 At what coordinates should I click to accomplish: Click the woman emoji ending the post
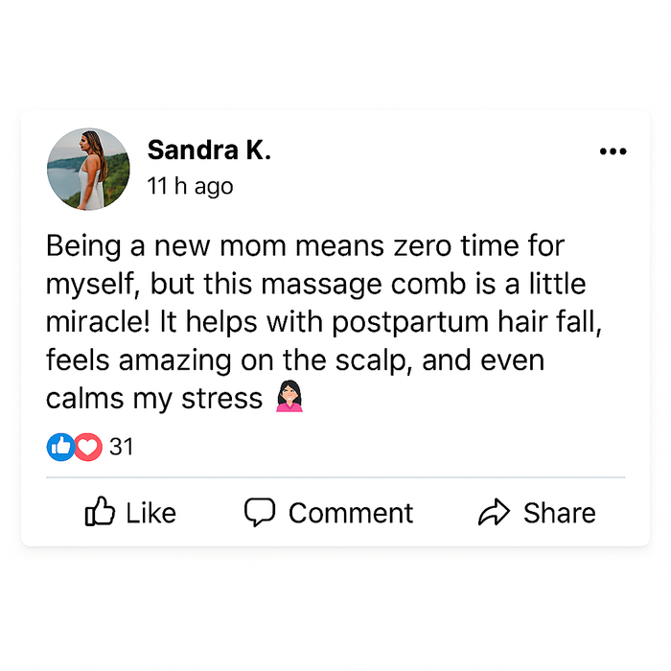tap(289, 397)
